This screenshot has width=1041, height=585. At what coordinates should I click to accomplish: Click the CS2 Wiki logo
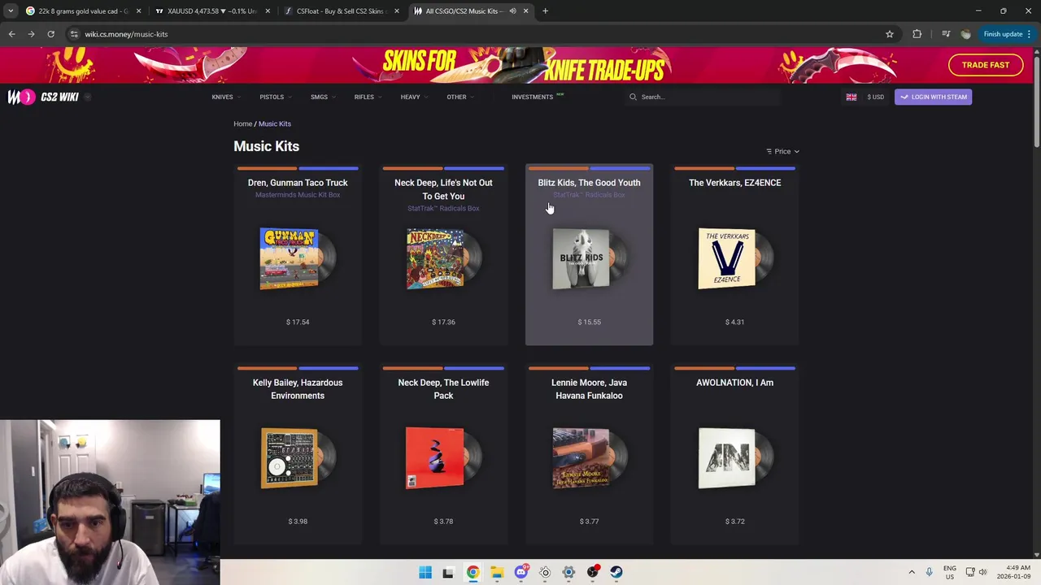click(x=43, y=97)
